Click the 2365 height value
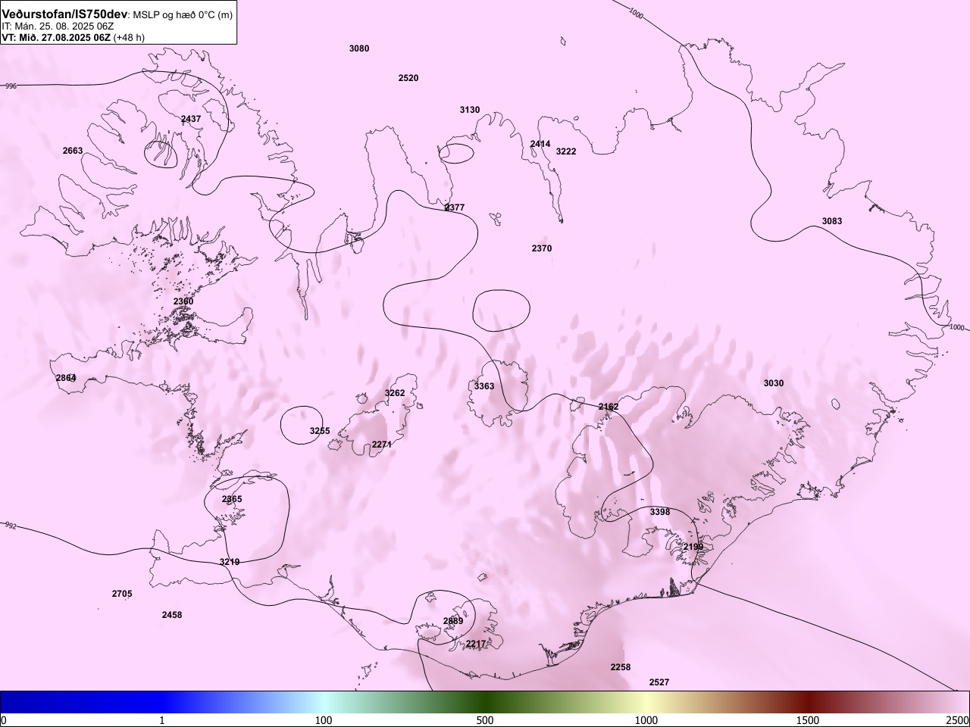The width and height of the screenshot is (970, 727). tap(232, 499)
